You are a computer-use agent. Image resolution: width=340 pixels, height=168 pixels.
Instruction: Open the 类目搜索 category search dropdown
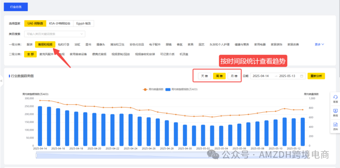(x=55, y=34)
